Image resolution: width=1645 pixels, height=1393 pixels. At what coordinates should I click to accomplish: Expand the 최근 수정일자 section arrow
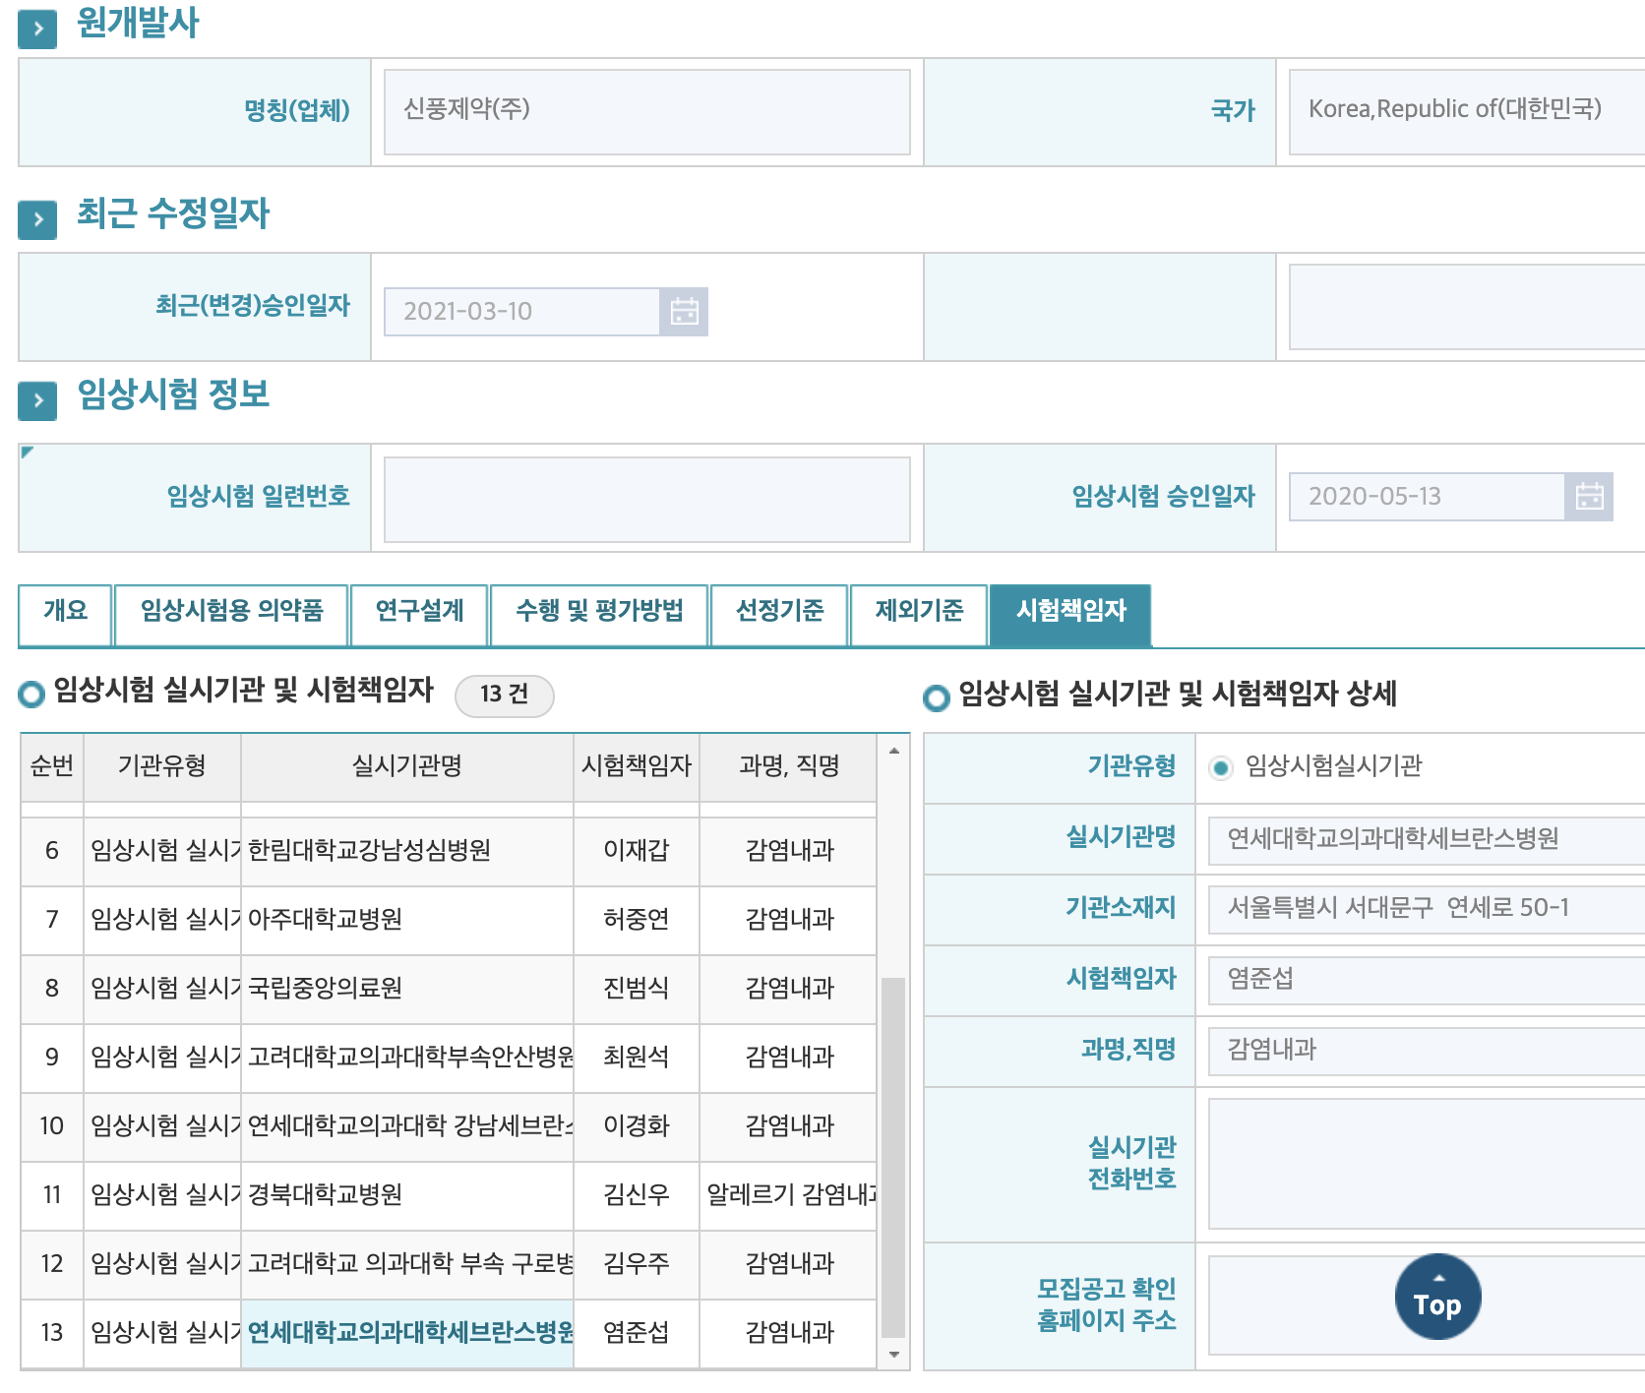[x=36, y=218]
